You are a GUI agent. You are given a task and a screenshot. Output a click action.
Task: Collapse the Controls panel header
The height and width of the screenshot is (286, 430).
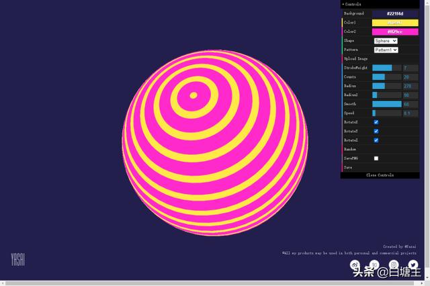click(x=380, y=4)
